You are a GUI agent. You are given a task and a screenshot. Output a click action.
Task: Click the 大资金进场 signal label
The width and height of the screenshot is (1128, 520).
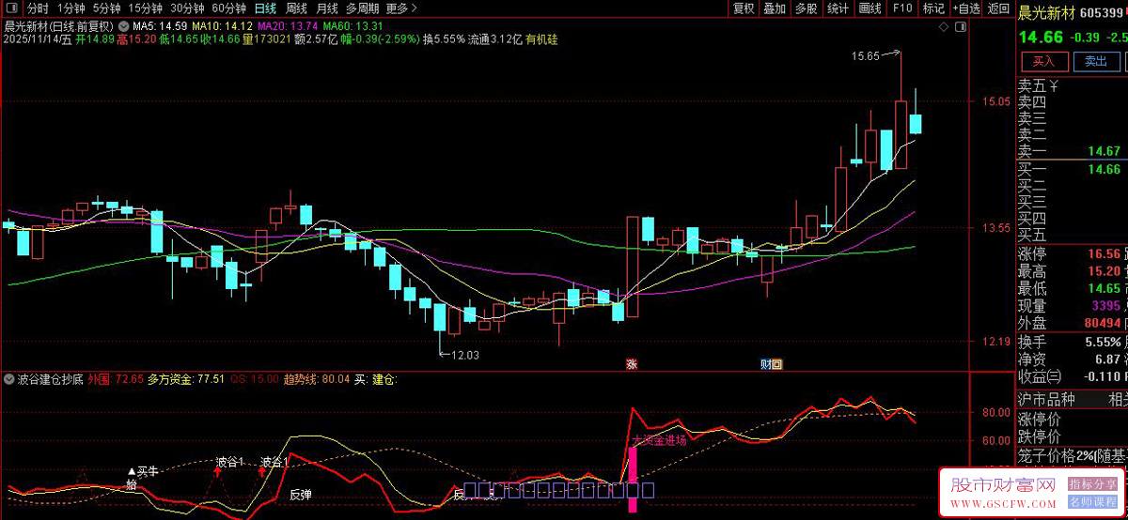point(659,438)
